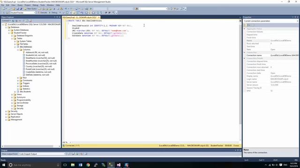Select the Programmability folder

(24, 100)
